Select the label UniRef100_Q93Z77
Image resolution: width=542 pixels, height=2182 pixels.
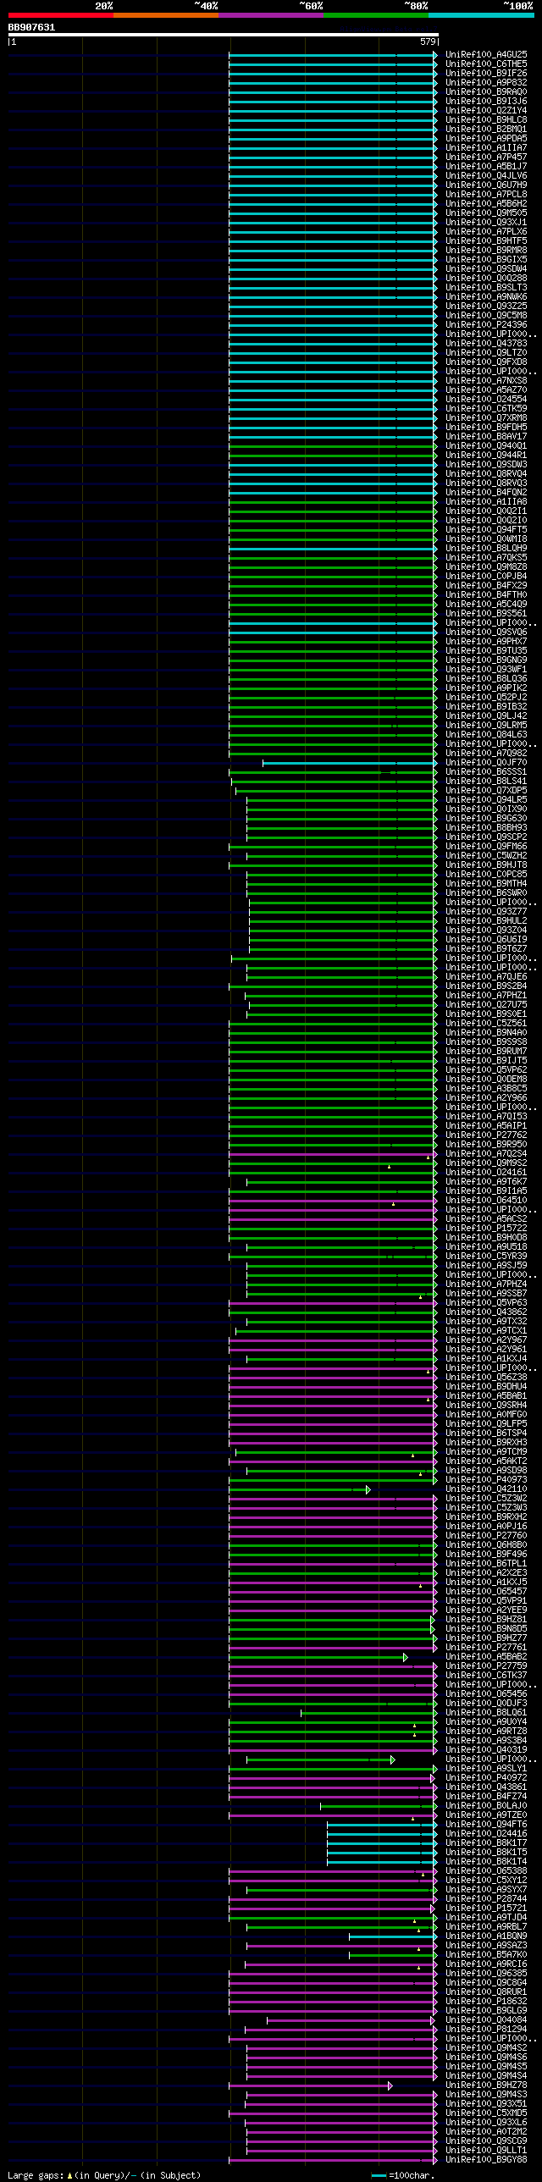click(x=486, y=911)
